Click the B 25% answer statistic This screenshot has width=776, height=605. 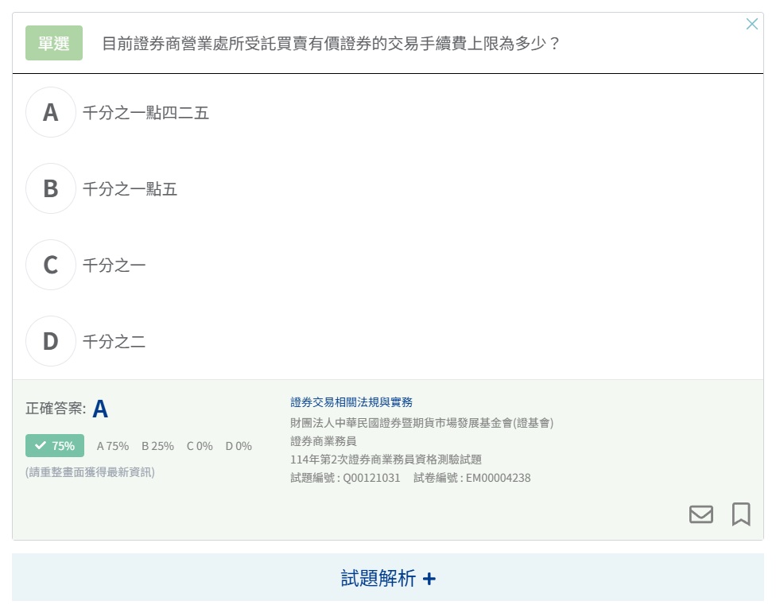pyautogui.click(x=157, y=446)
